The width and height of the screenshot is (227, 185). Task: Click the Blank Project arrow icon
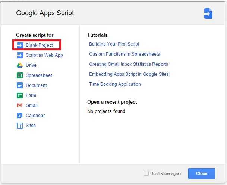20,45
